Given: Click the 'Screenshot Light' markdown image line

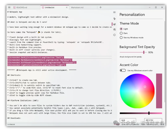Looking at the screenshot, I should [x=36, y=65].
